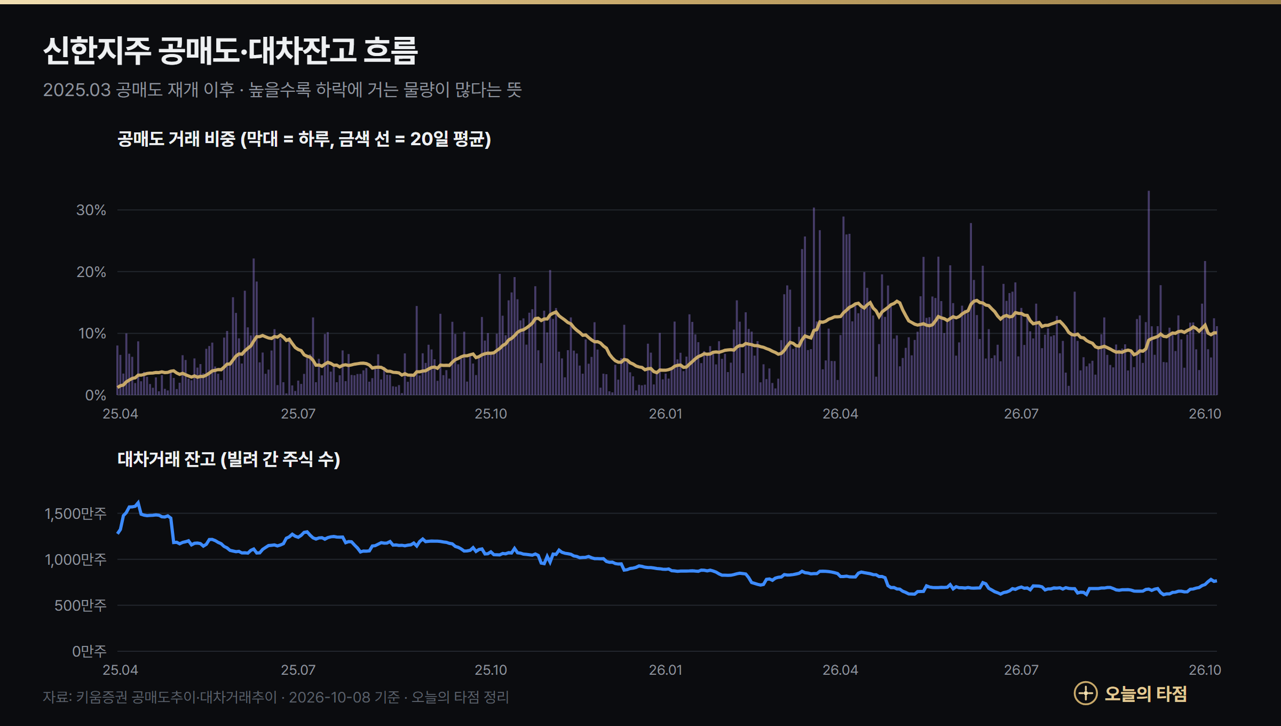Click the main title 신한지주 공매도·대차잔고 흐름
The height and width of the screenshot is (726, 1281).
click(230, 51)
